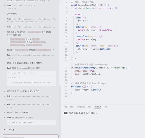The height and width of the screenshot is (138, 145).
Task: Open the Read tsconfig.node.json tool row
Action: pyautogui.click(x=31, y=27)
